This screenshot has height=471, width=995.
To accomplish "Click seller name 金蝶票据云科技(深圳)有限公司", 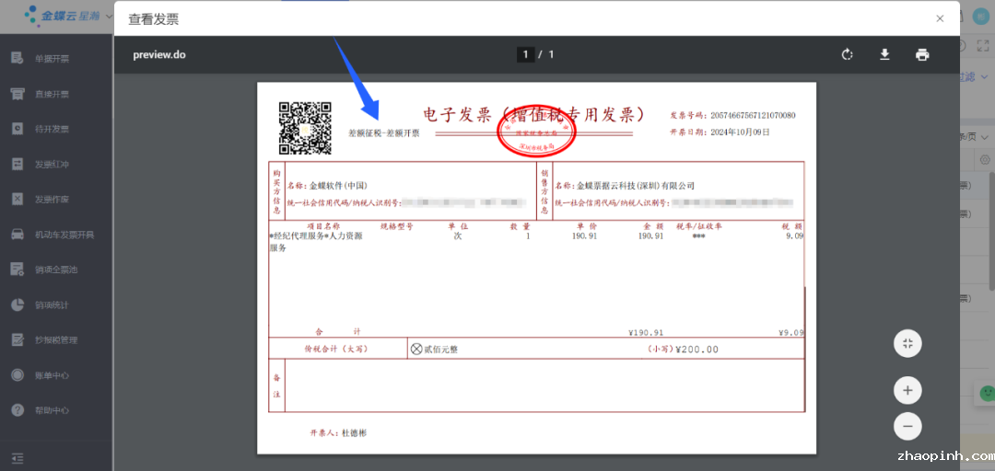I will 635,186.
